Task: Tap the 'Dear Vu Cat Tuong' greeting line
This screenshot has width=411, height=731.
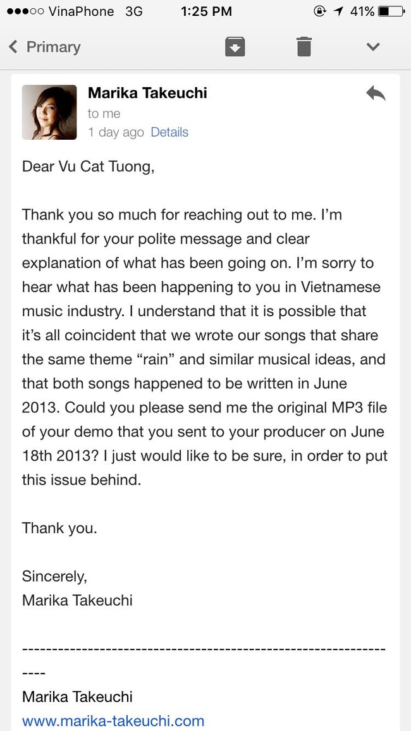Action: coord(88,166)
